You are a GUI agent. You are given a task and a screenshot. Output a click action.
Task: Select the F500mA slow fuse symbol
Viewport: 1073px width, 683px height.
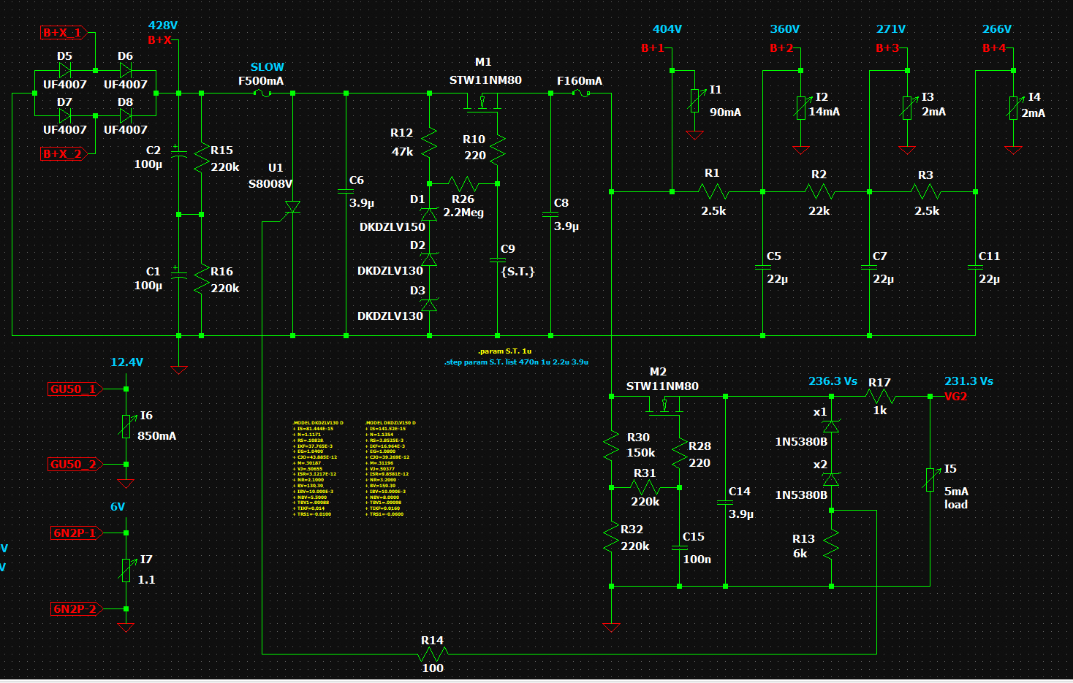tap(262, 94)
